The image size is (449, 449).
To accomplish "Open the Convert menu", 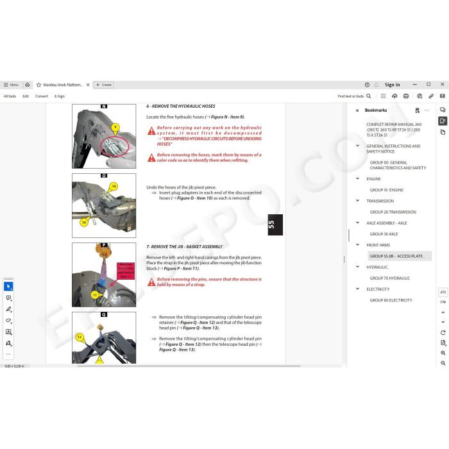I will coord(42,96).
